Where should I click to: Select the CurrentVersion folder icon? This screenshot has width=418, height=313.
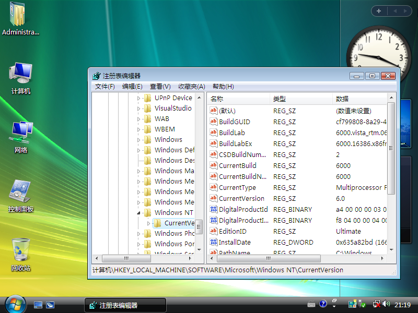[158, 223]
